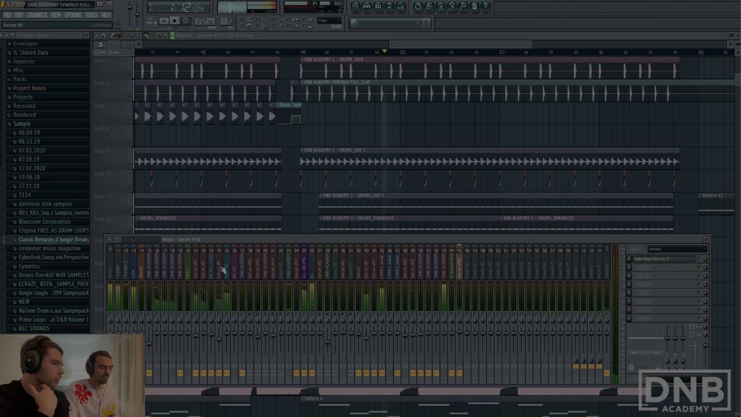741x417 pixels.
Task: Switch to Pattern mode radio button
Action: click(x=155, y=19)
